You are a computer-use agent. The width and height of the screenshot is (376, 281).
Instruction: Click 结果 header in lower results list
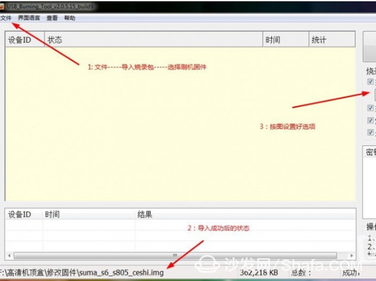point(245,215)
